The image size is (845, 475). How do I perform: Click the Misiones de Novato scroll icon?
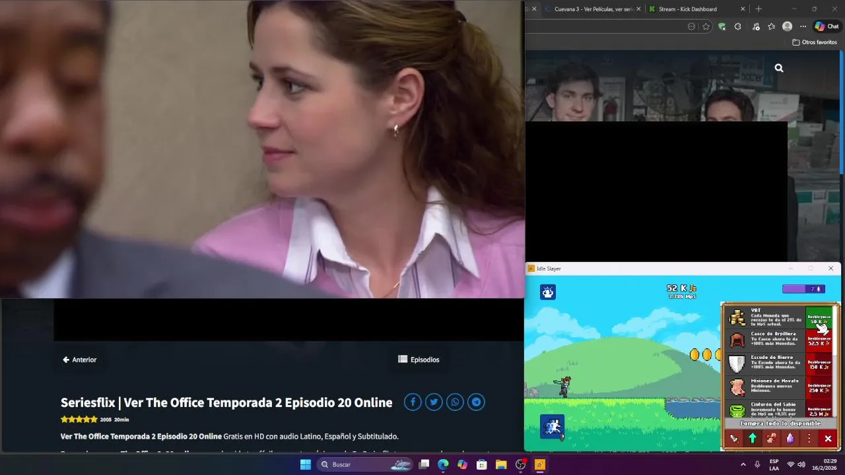pos(737,387)
